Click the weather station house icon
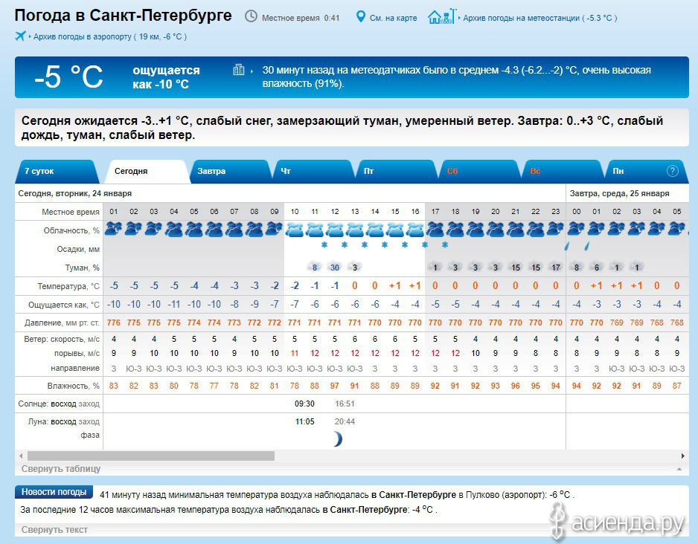The height and width of the screenshot is (544, 698). [x=442, y=16]
